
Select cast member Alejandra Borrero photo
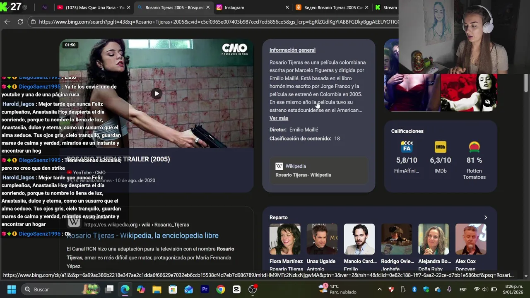[x=434, y=239]
